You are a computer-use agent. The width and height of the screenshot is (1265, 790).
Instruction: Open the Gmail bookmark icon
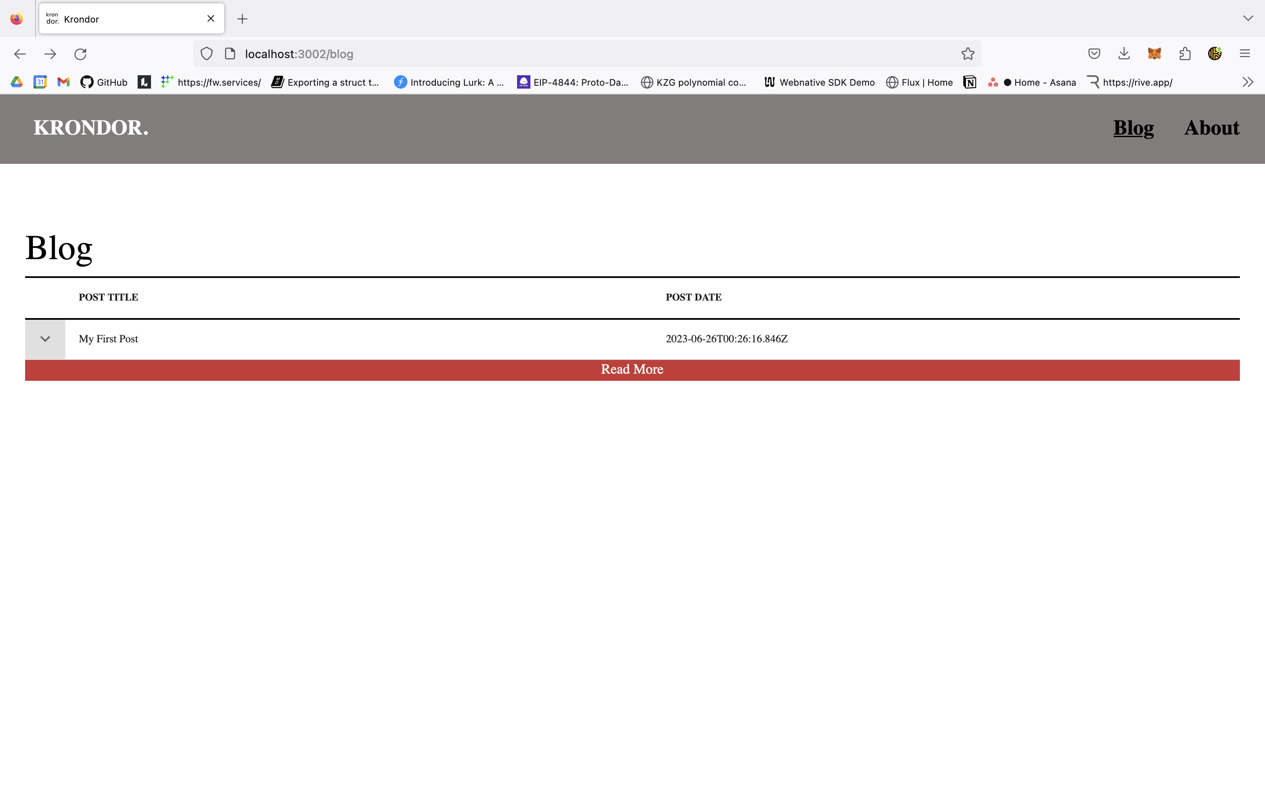point(63,82)
